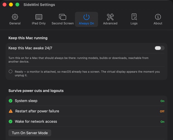Minimize the SideMini Settings window
This screenshot has width=173, height=140.
click(11, 5)
